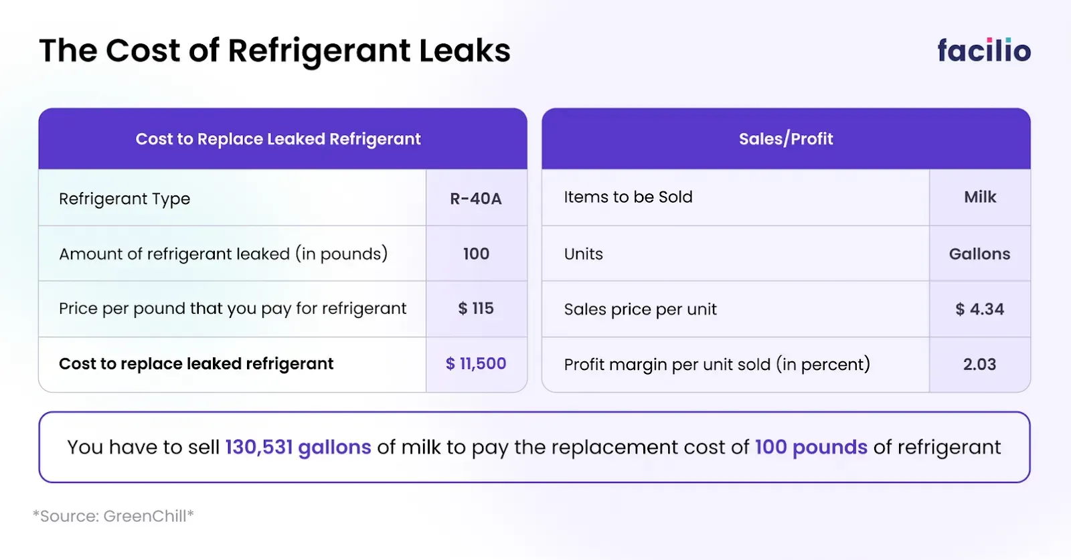The image size is (1071, 560).
Task: Click the Gallons units value cell
Action: pos(980,254)
